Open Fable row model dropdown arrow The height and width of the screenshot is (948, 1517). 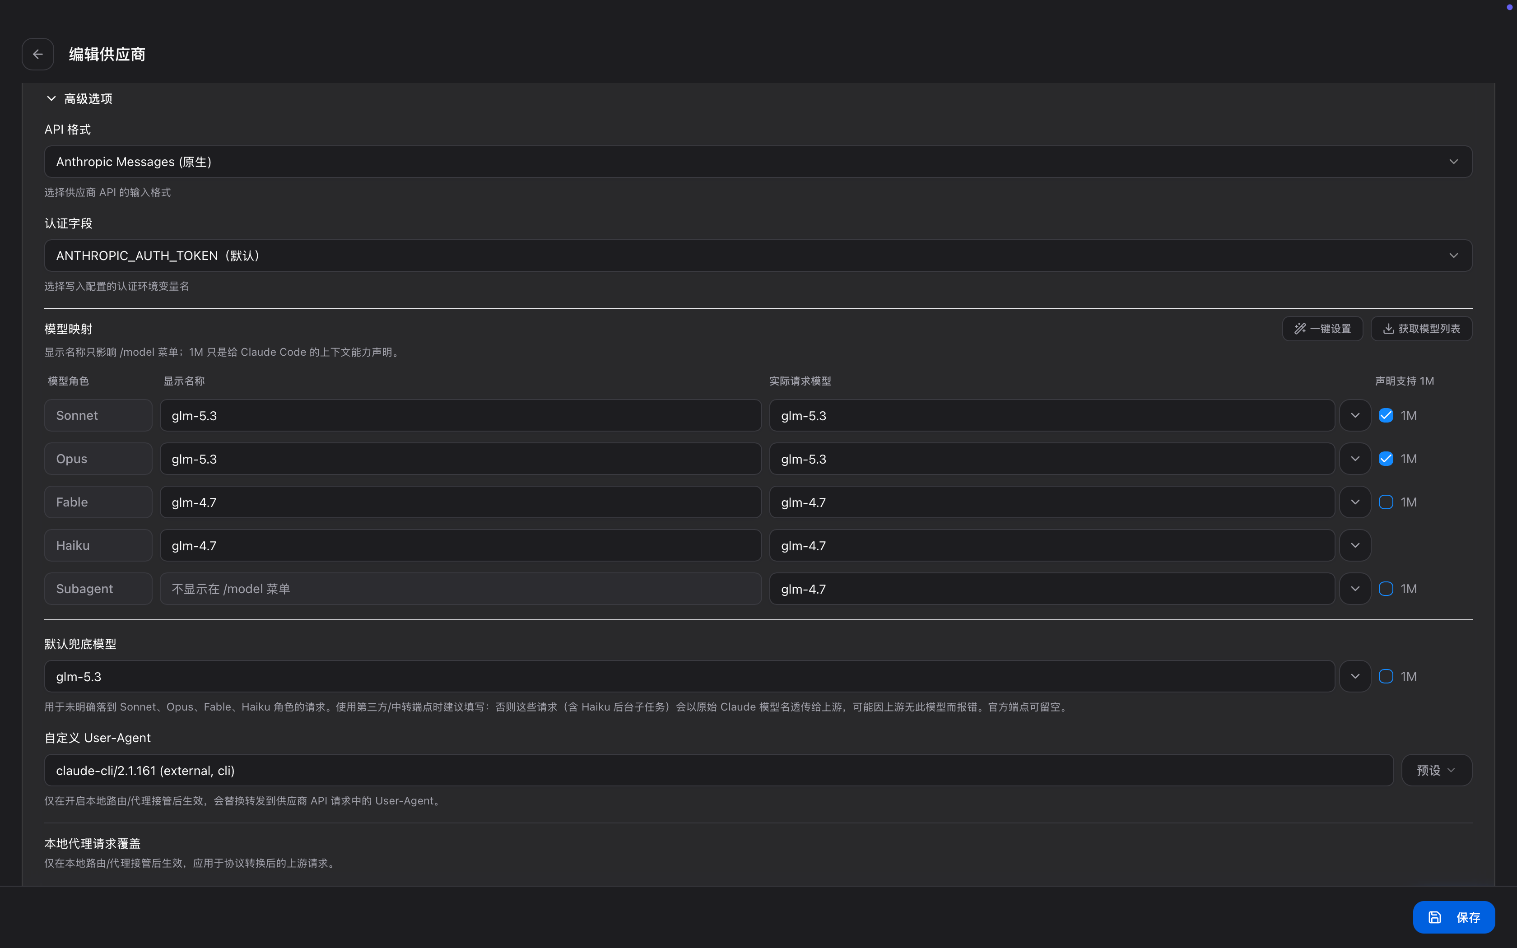(x=1355, y=502)
